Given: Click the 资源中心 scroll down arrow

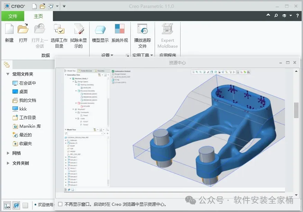Looking at the screenshot, I should [x=296, y=195].
